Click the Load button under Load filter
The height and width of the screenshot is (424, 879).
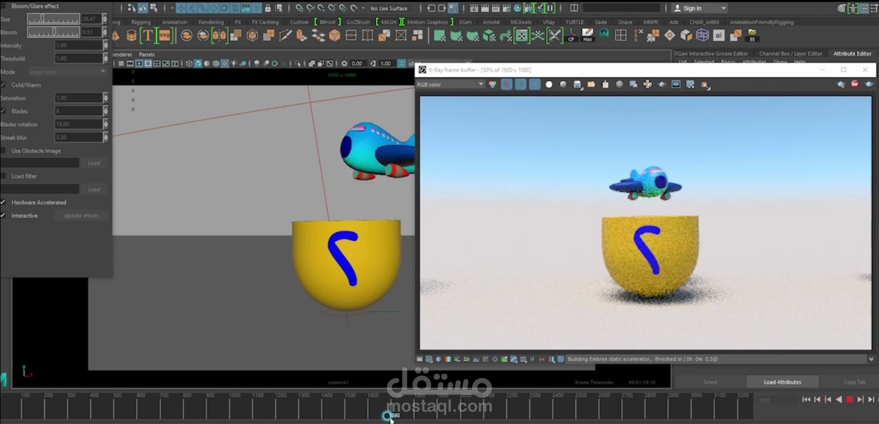tap(94, 189)
